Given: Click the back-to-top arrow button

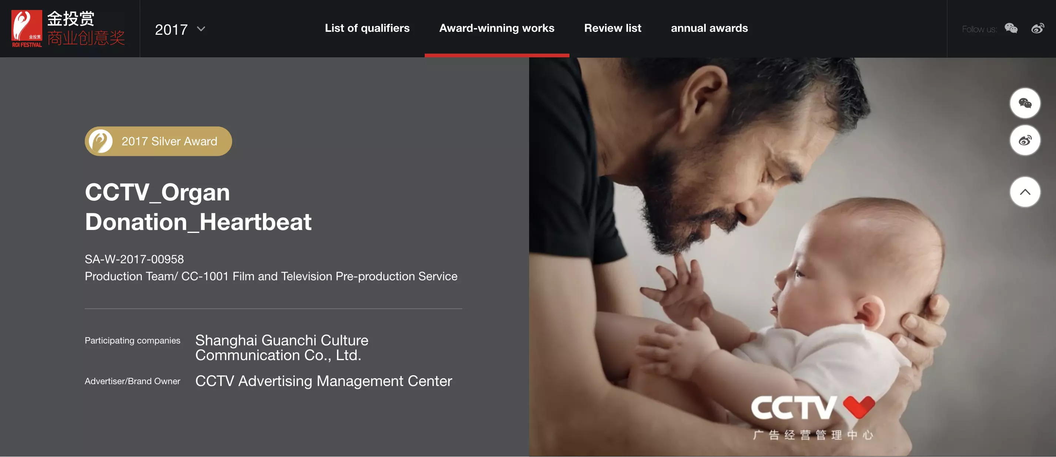Looking at the screenshot, I should tap(1025, 192).
